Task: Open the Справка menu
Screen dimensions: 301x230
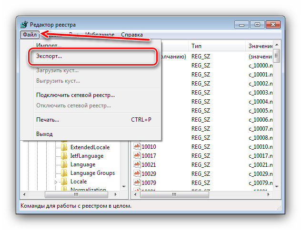Action: pyautogui.click(x=132, y=35)
